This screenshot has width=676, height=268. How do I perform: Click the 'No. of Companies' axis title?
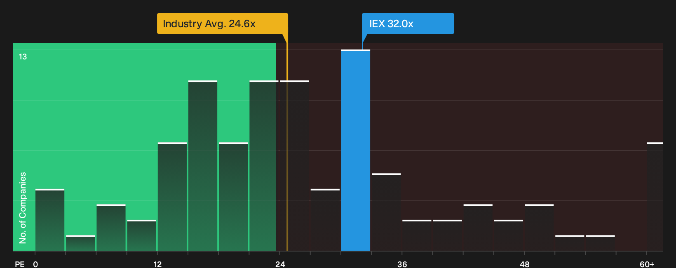(23, 207)
